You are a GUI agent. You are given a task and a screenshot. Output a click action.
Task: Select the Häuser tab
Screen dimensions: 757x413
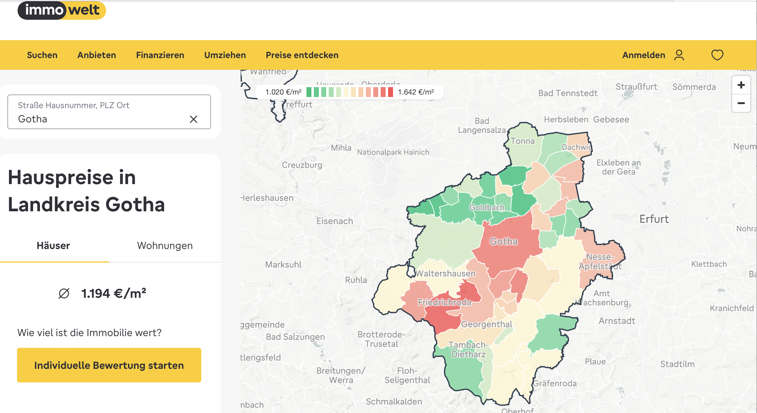[x=53, y=246]
